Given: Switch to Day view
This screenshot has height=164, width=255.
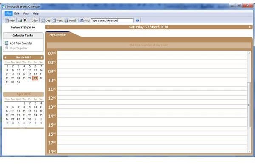Looking at the screenshot, I should click(x=46, y=20).
